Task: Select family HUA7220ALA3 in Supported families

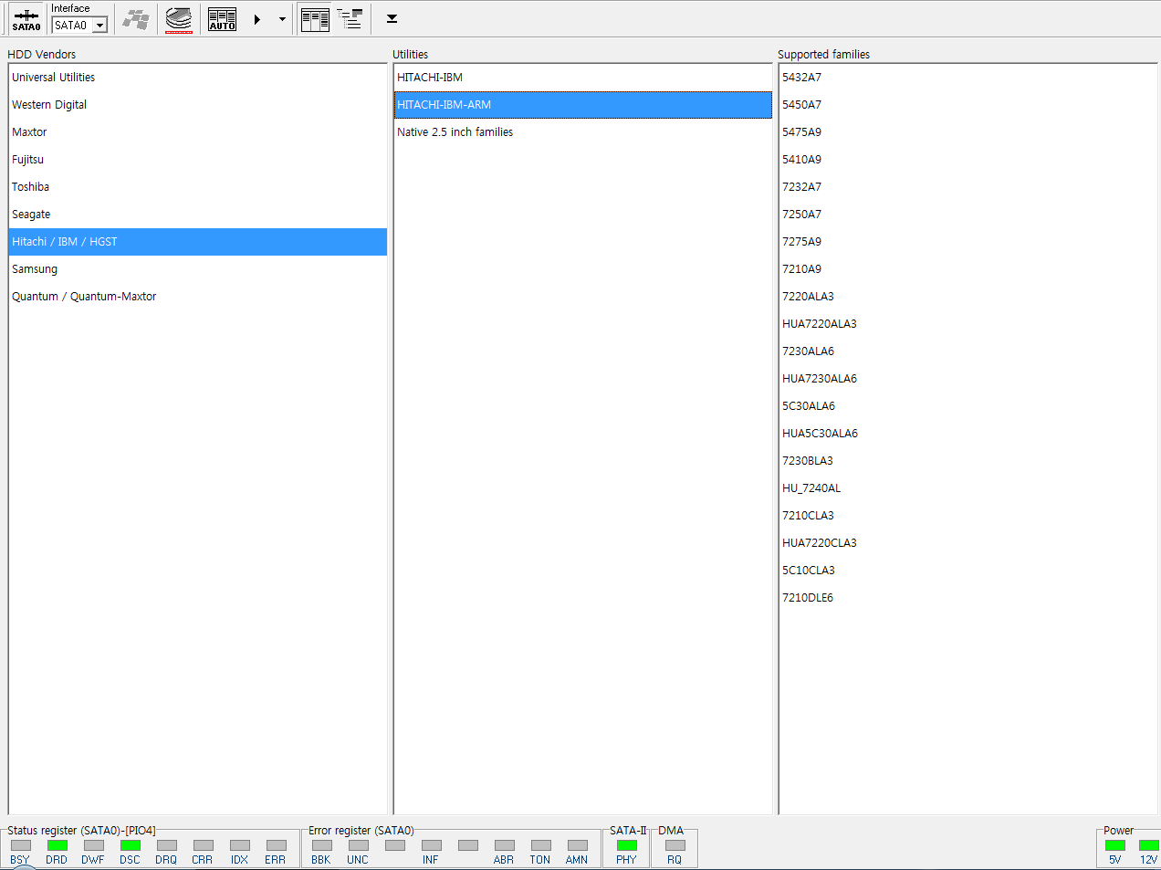Action: [x=819, y=324]
